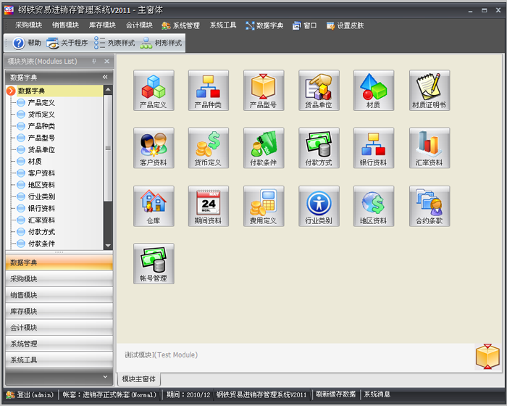Open the 产品定义 module icon
Viewport: 507px width, 406px height.
[154, 90]
